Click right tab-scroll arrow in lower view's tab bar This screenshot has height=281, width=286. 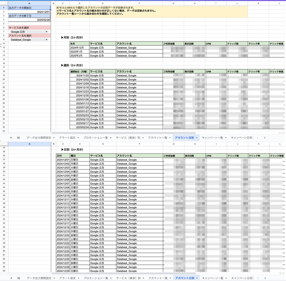pyautogui.click(x=265, y=278)
